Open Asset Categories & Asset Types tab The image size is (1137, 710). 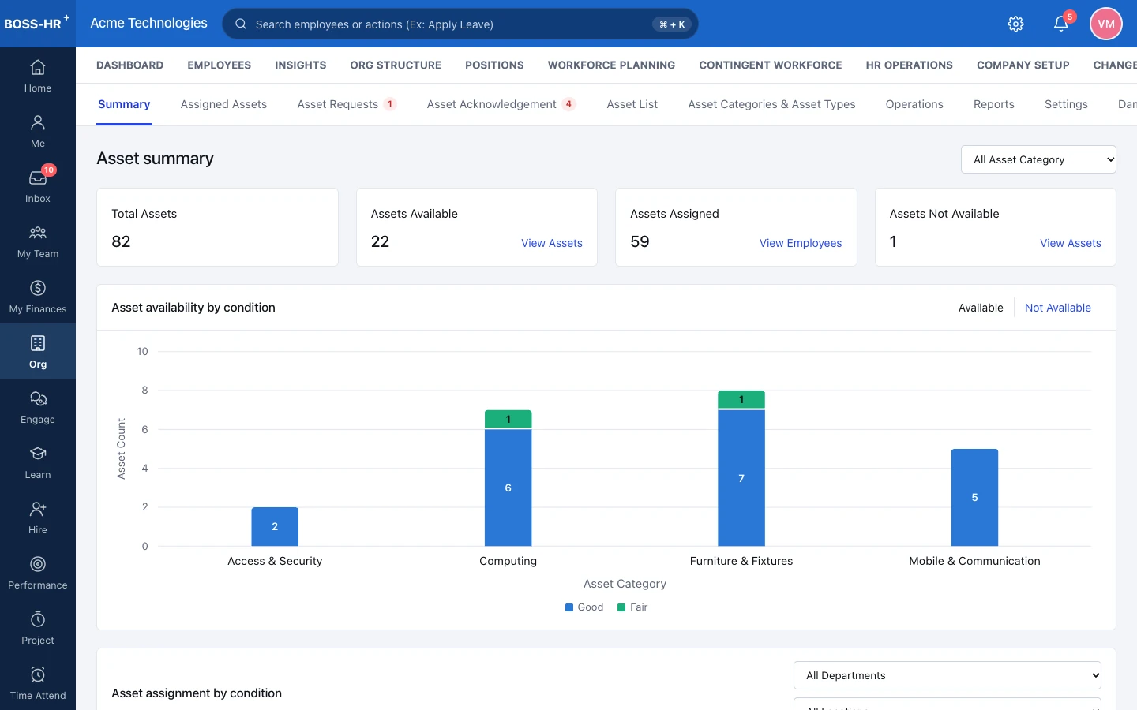[x=771, y=104]
